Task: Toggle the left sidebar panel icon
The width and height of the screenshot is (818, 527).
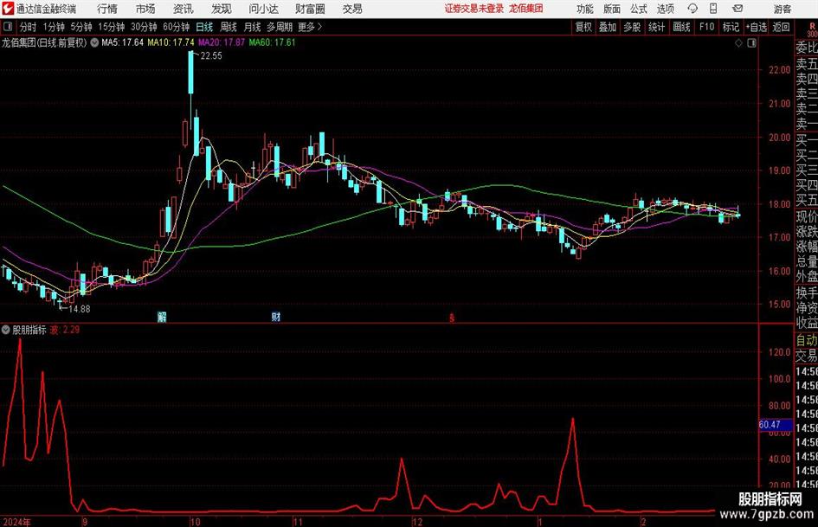Action: (8, 27)
